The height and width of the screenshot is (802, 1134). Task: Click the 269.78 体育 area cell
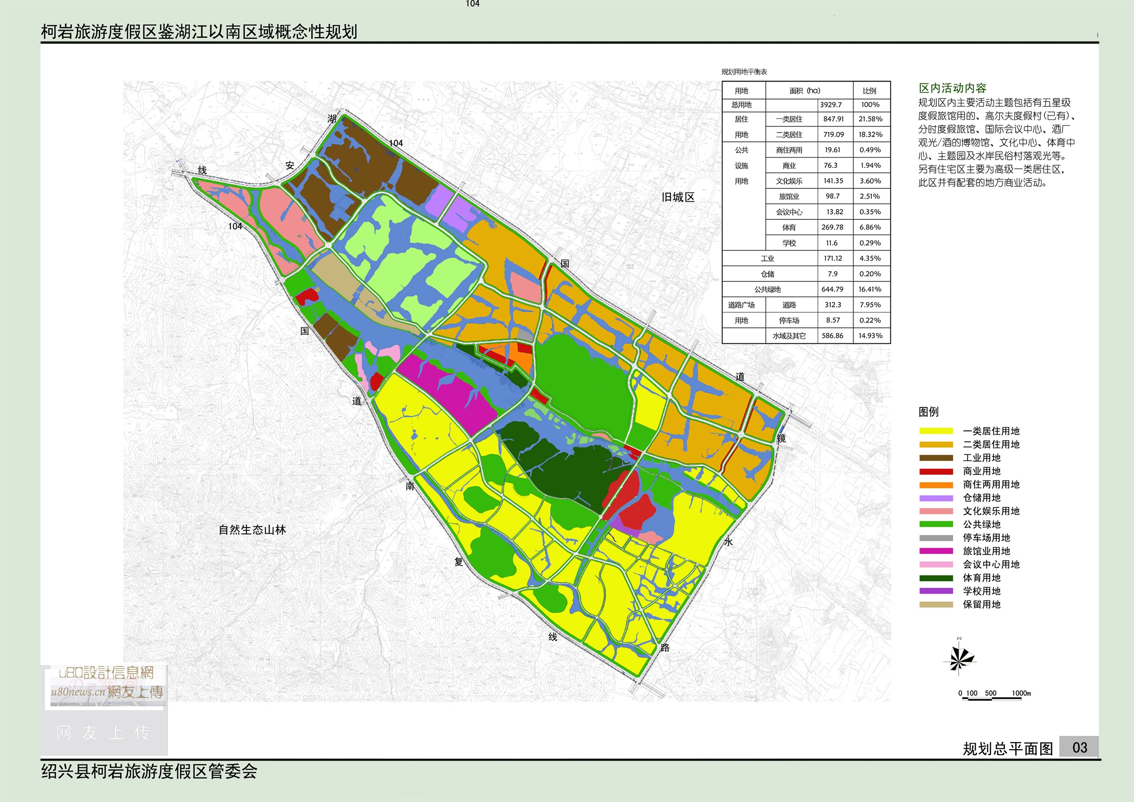[x=832, y=227]
